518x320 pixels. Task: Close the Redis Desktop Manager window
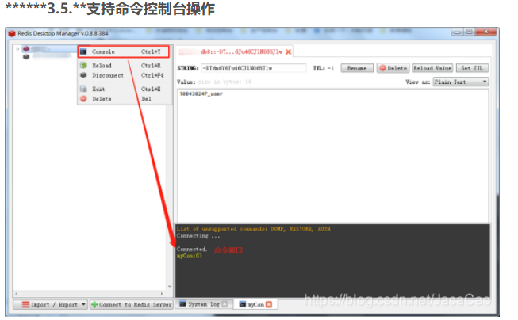tap(485, 32)
